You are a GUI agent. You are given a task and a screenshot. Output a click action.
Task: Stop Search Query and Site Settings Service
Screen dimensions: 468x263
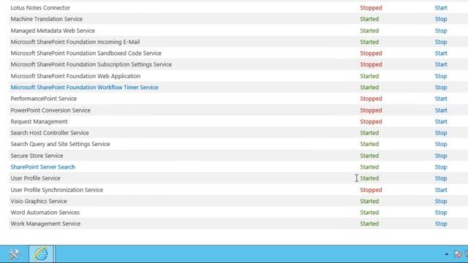(441, 144)
